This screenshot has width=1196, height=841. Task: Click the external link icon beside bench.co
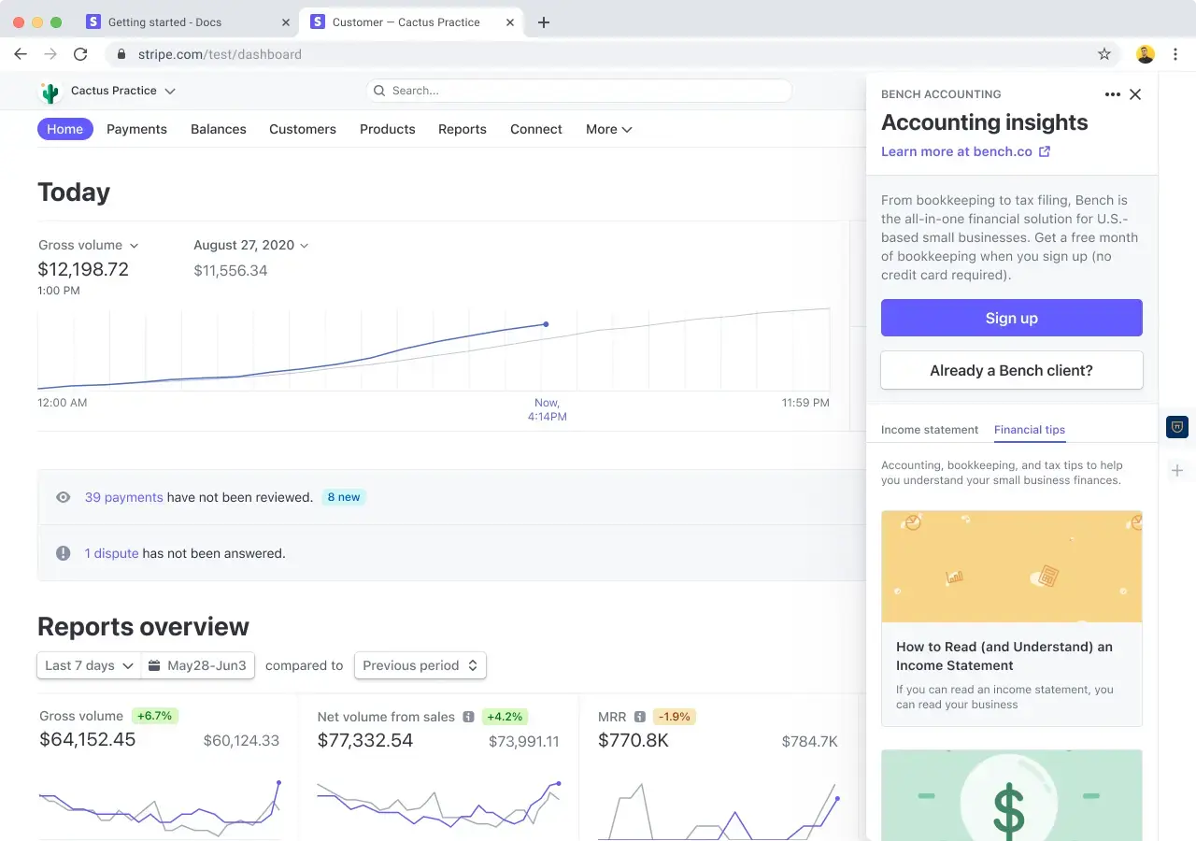coord(1045,151)
